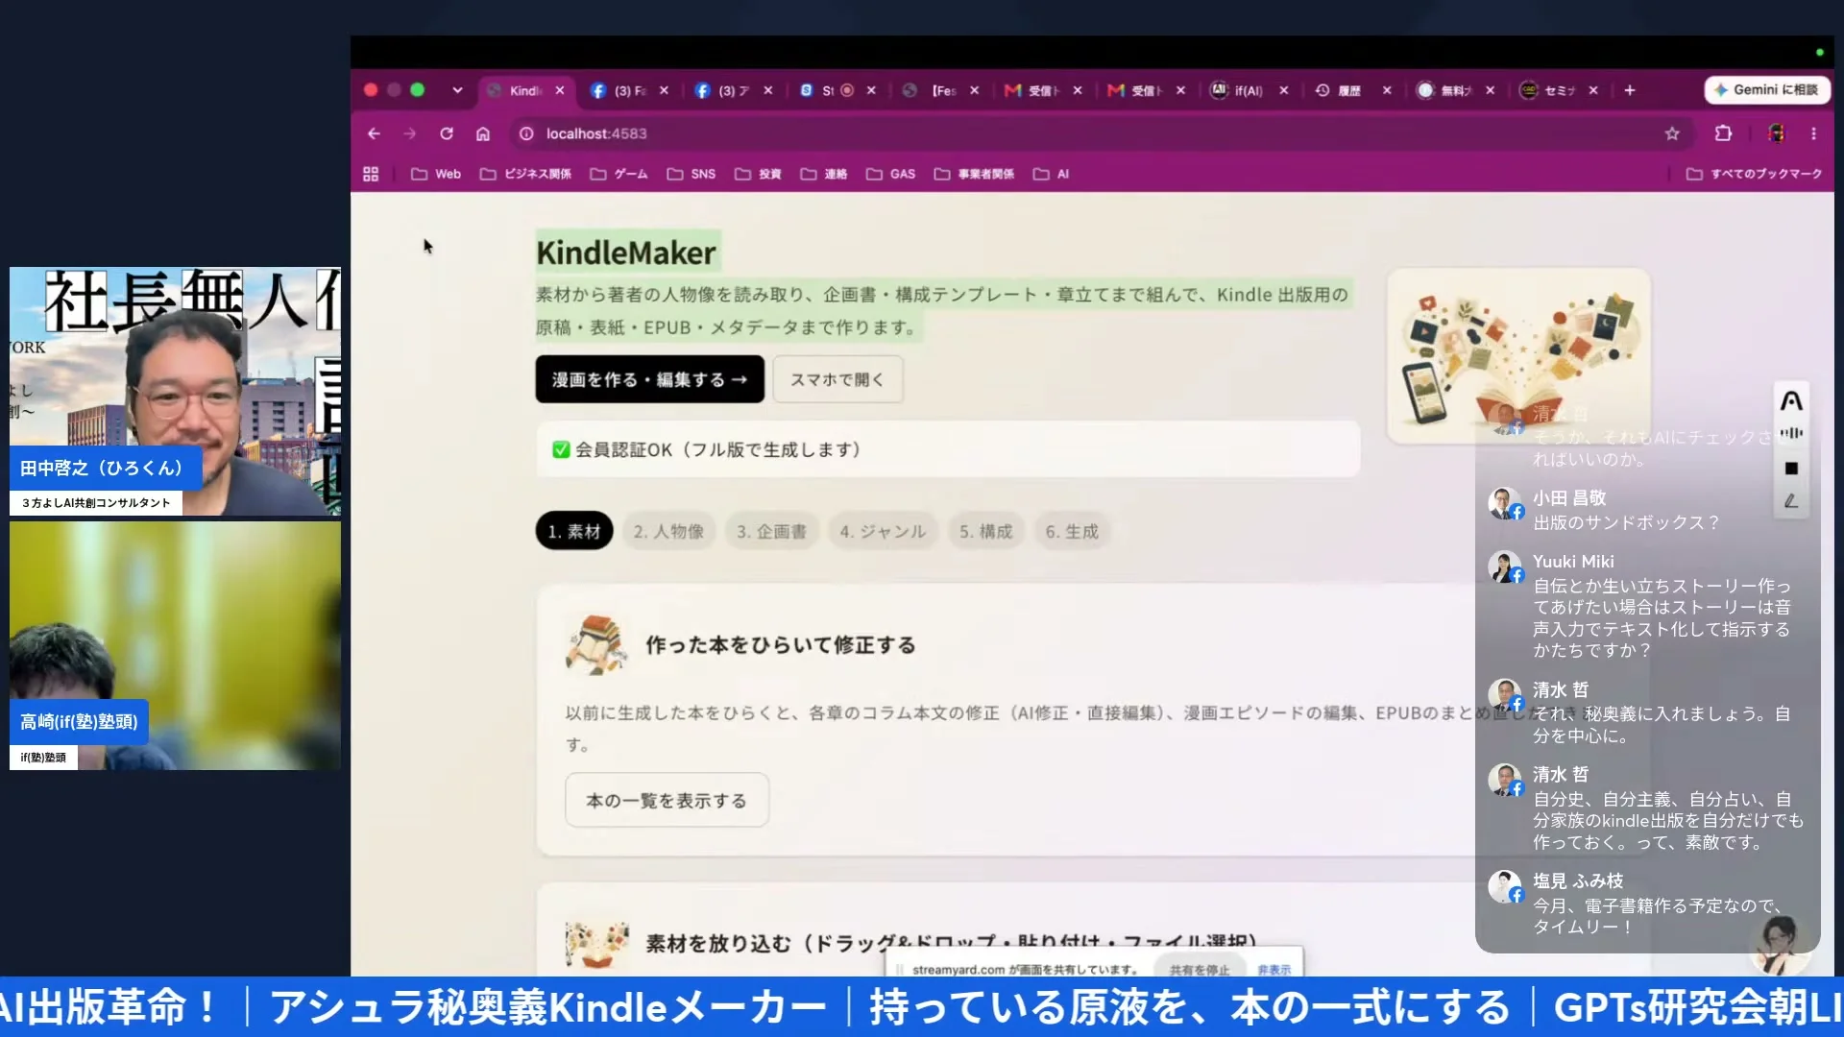Open the apps grid in bookmarks bar
Viewport: 1844px width, 1037px height.
371,174
